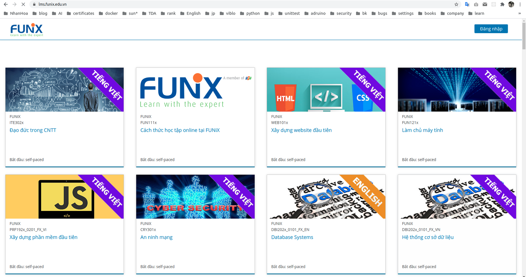The height and width of the screenshot is (277, 526).
Task: Click the course code text ITE302x
Action: tap(17, 123)
